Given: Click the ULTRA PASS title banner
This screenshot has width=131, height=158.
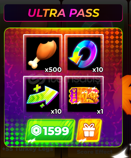Looking at the screenshot, I should click(63, 13).
